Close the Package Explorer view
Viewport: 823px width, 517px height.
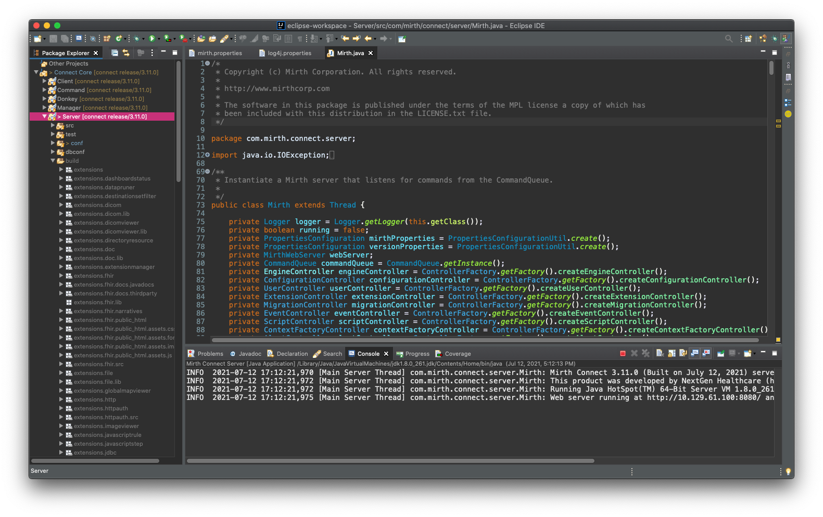[x=96, y=53]
